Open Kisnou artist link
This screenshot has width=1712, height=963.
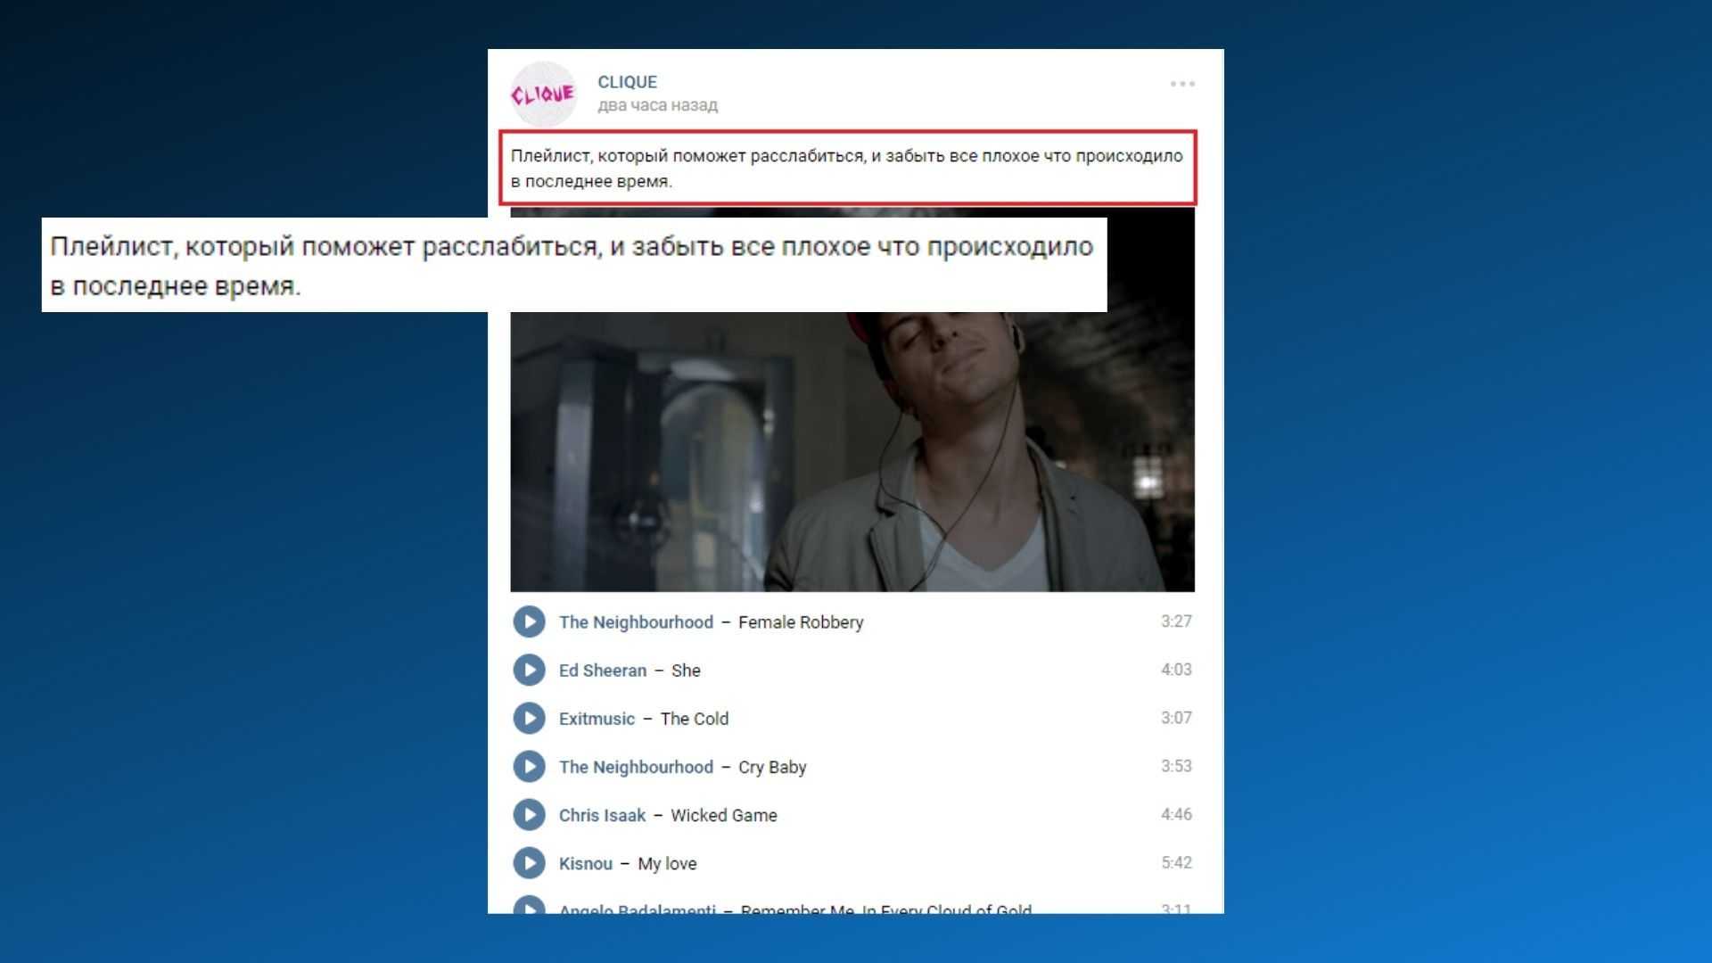click(x=585, y=863)
